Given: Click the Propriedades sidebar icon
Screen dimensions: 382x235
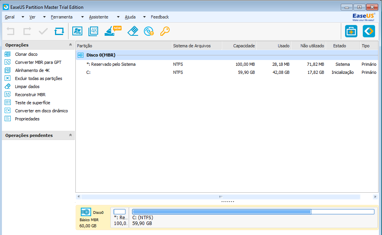Looking at the screenshot, I should (8, 118).
